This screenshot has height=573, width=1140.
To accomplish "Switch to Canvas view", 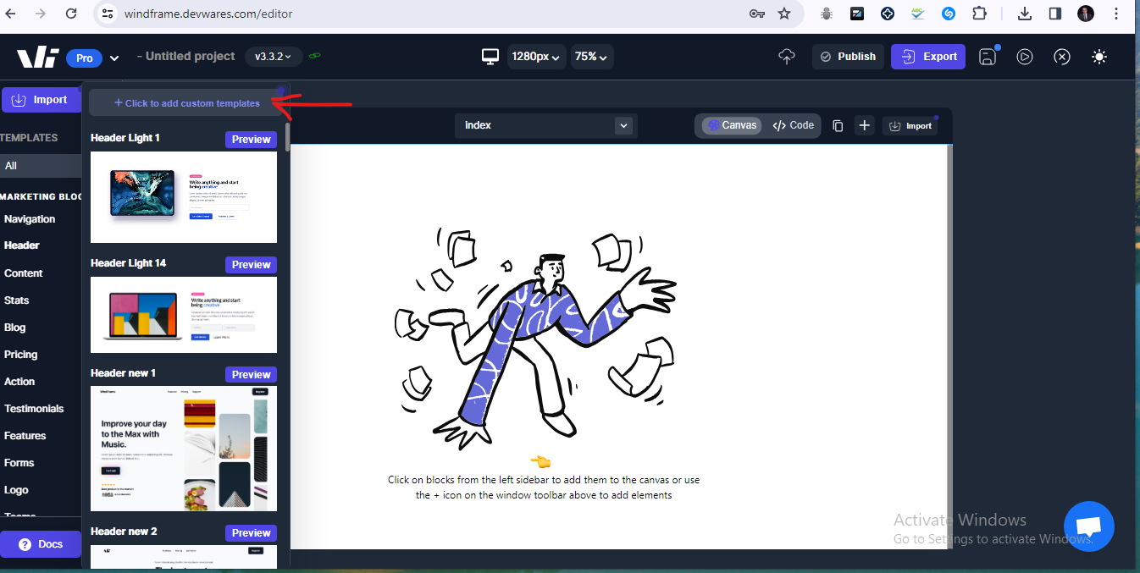I will click(x=732, y=125).
